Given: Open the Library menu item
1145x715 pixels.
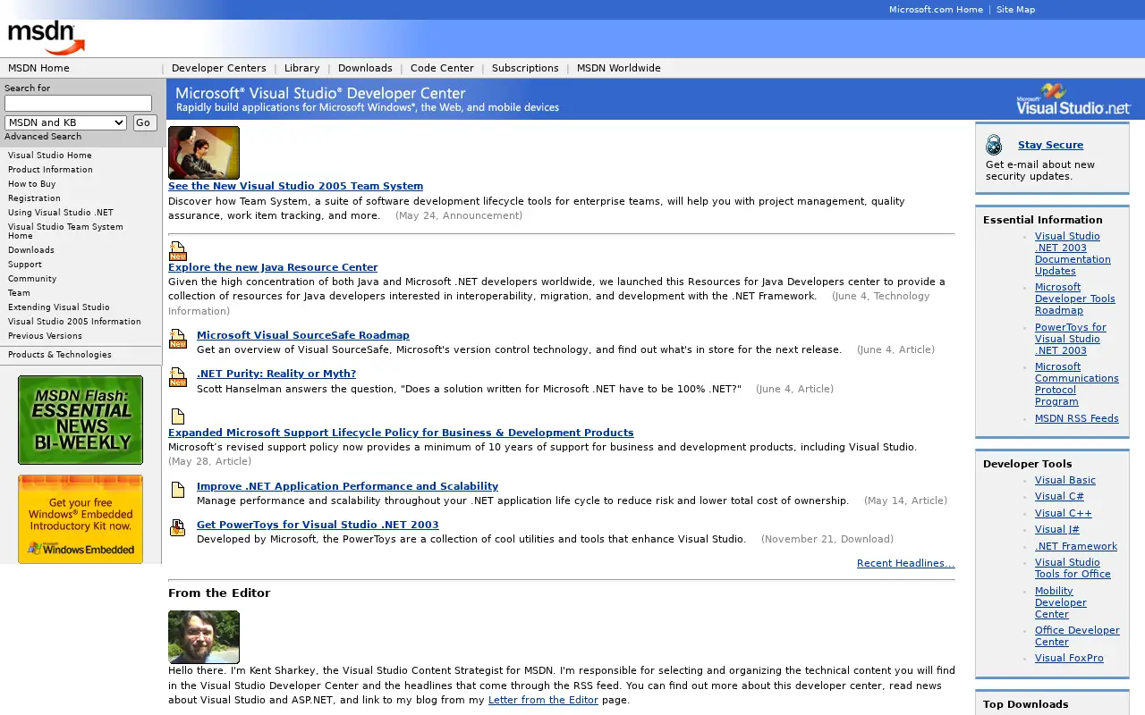Looking at the screenshot, I should click(x=302, y=68).
